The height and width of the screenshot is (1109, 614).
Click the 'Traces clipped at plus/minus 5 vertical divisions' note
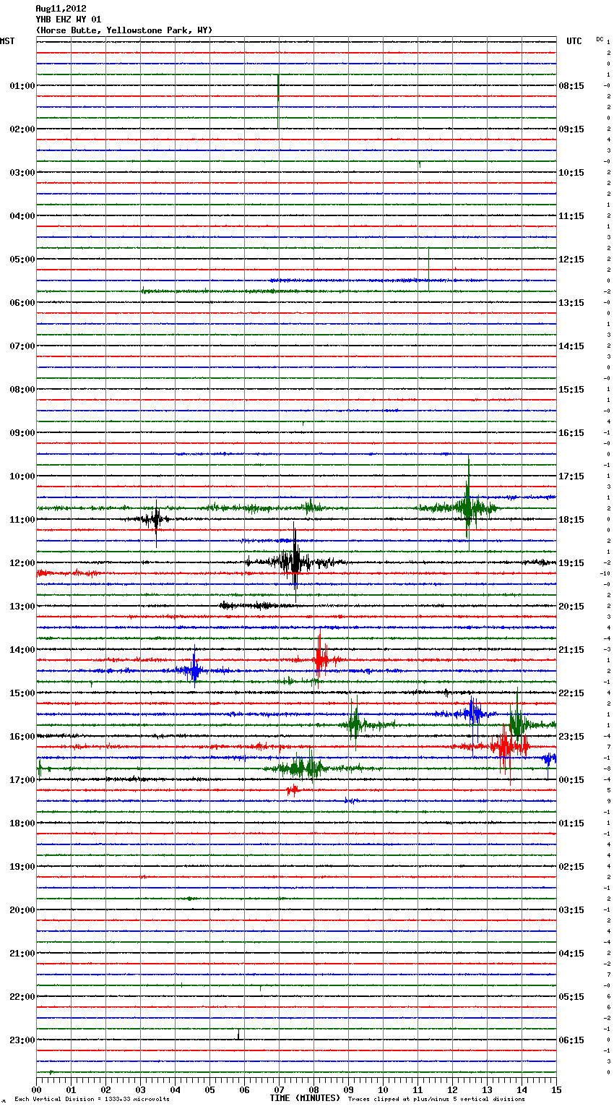point(436,1100)
